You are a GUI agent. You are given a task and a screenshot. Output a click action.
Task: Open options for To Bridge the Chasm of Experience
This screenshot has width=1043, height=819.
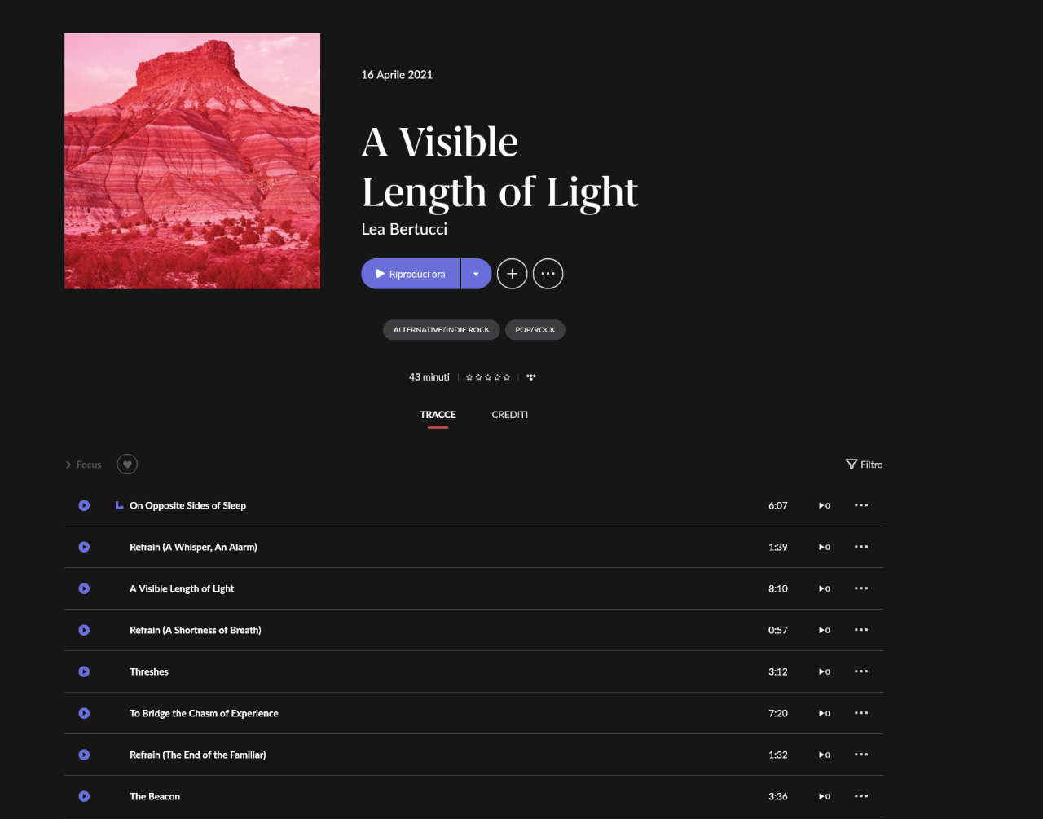click(x=861, y=713)
